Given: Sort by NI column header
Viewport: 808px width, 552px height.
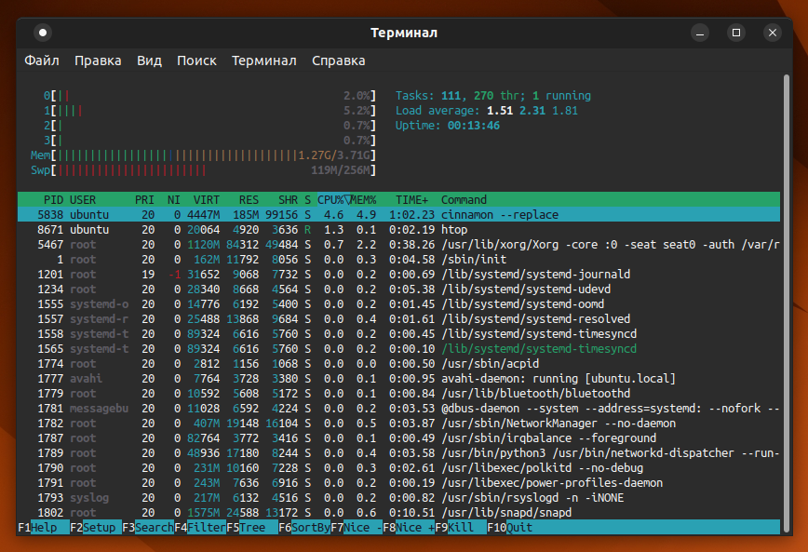Looking at the screenshot, I should pyautogui.click(x=174, y=199).
